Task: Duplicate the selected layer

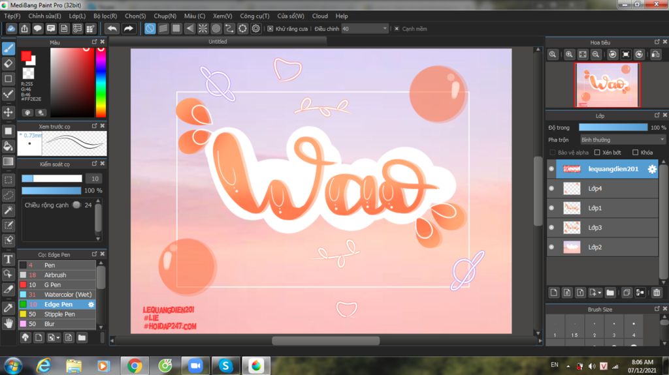Action: 627,292
